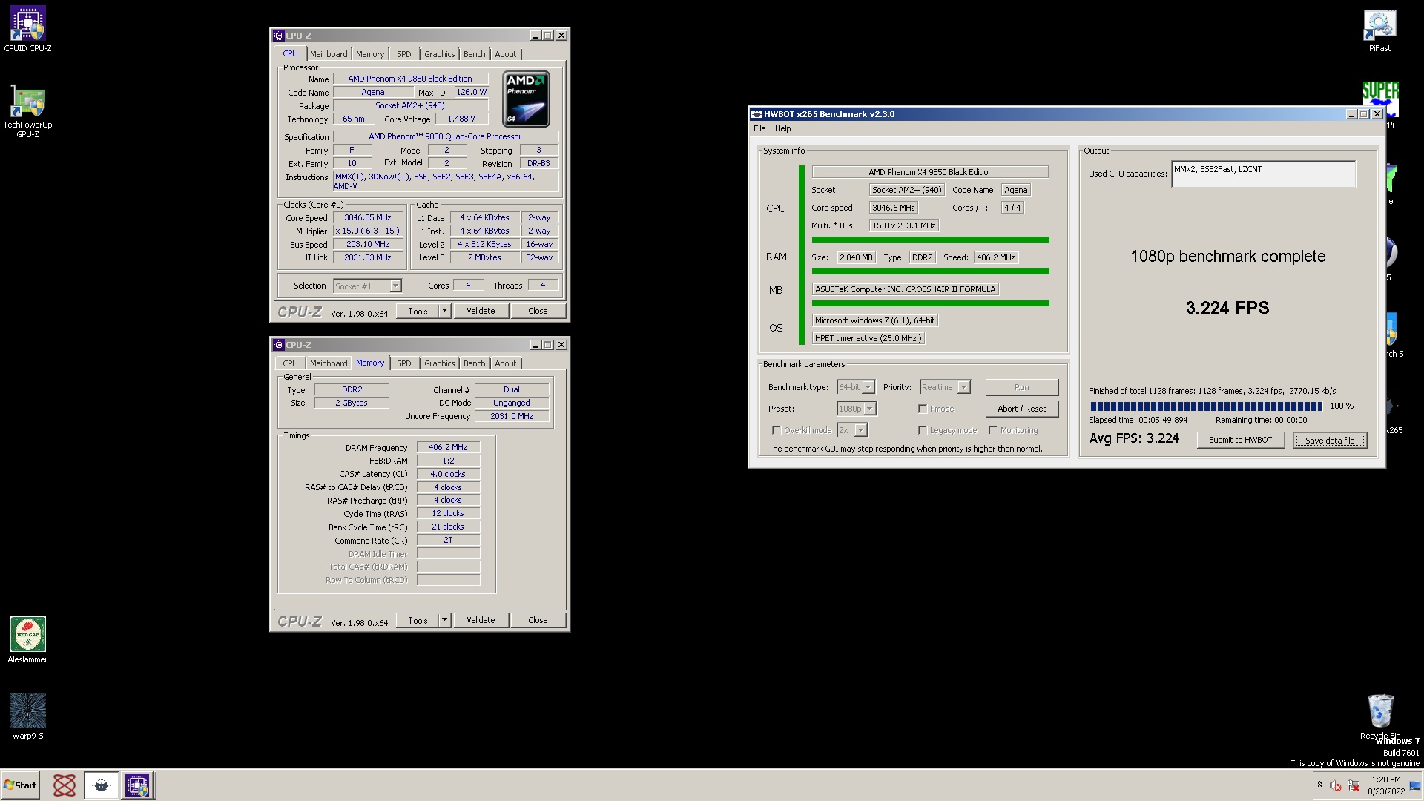Click the muted volume tray icon

[1335, 785]
